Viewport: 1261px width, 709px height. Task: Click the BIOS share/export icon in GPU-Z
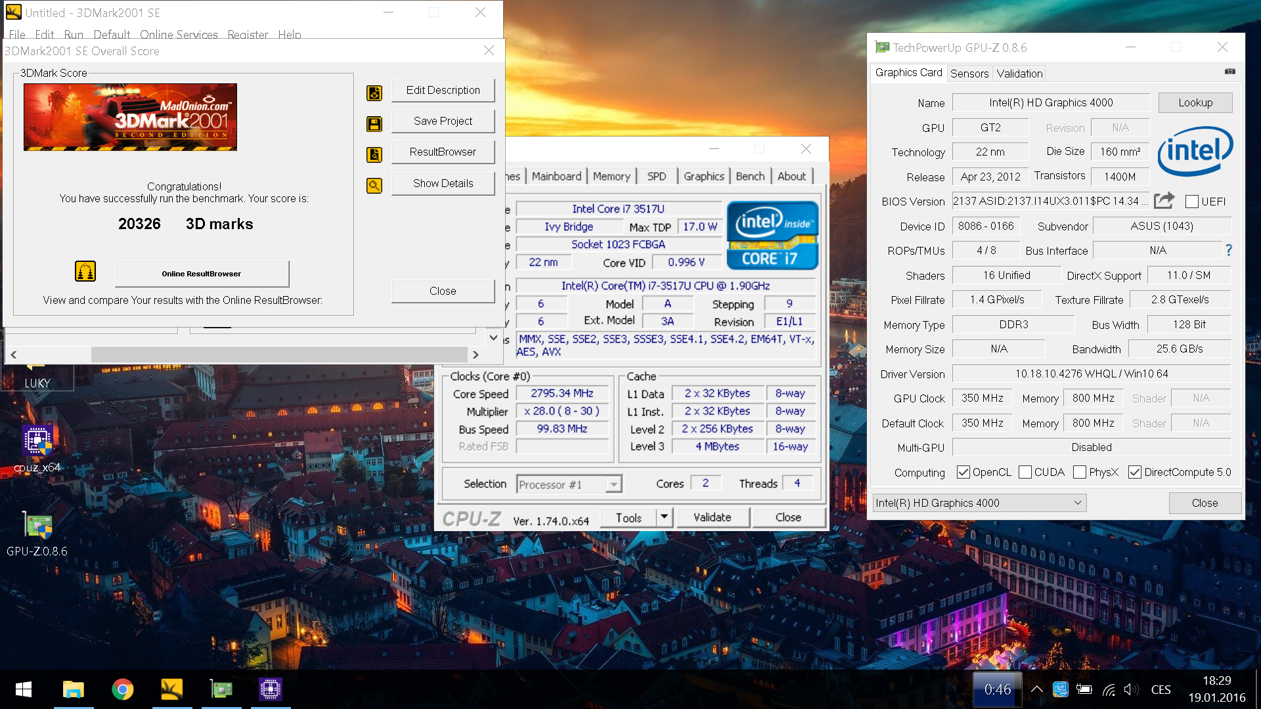click(1164, 200)
